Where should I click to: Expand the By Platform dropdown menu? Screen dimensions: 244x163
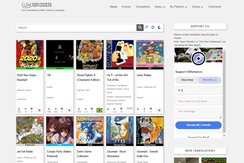click(179, 7)
